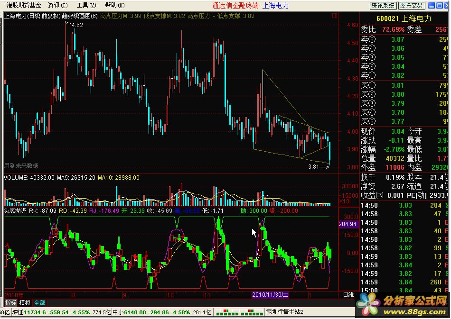Click the 14:59 trade row with volume 13

tap(405, 256)
